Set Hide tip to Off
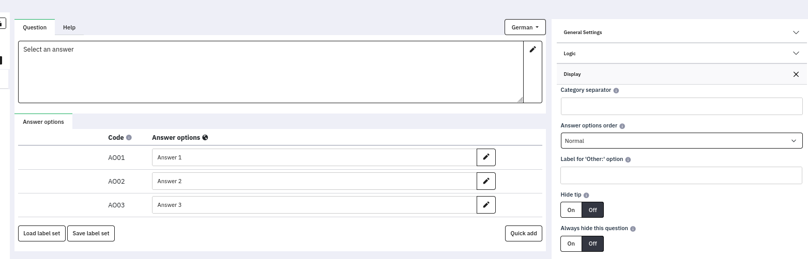808x259 pixels. click(592, 210)
